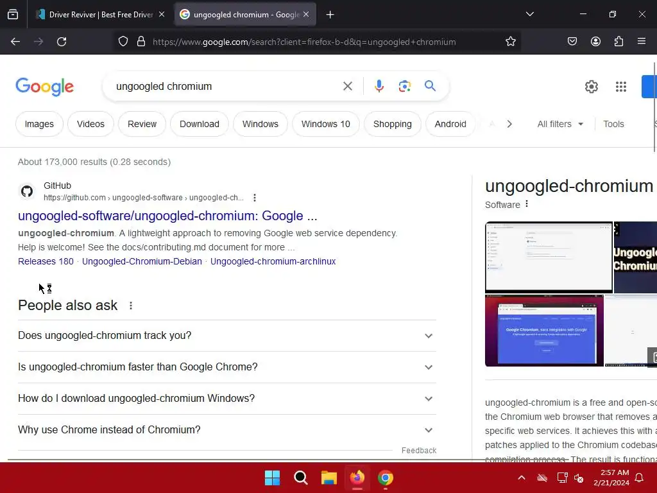Open Firefox application hamburger menu
Image resolution: width=657 pixels, height=493 pixels.
(x=642, y=42)
